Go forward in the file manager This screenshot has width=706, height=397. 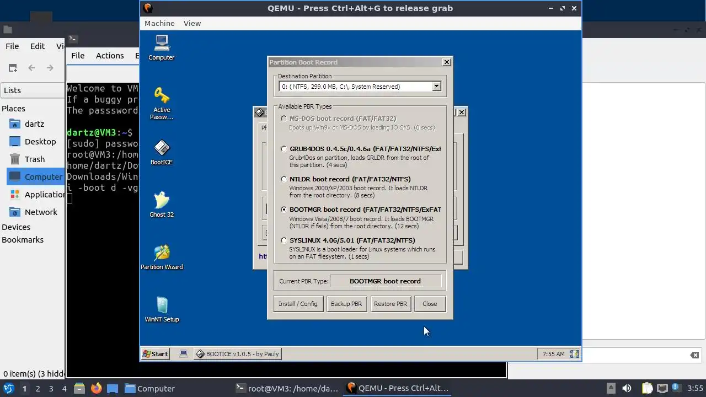(50, 68)
